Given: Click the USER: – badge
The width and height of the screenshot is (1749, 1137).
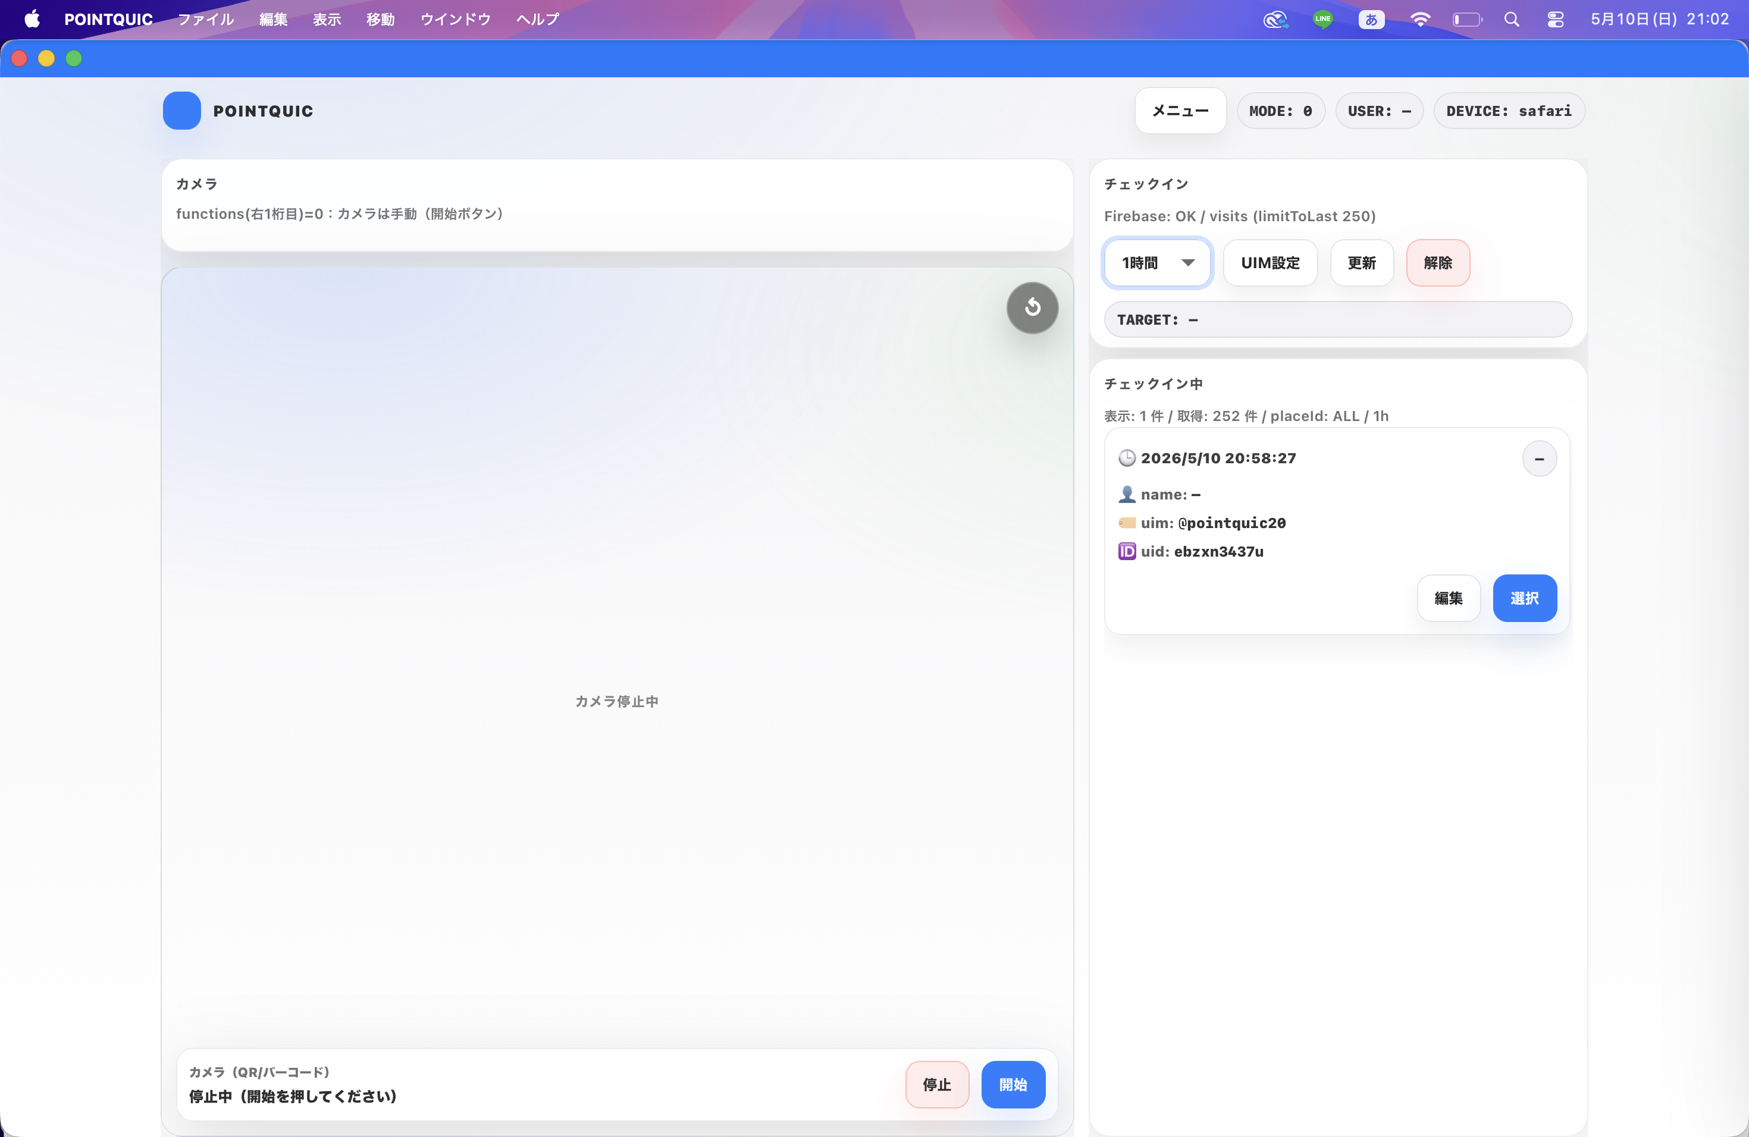Looking at the screenshot, I should [1380, 111].
